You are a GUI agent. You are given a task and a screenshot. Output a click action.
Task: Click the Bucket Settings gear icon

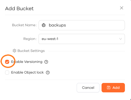pos(14,51)
